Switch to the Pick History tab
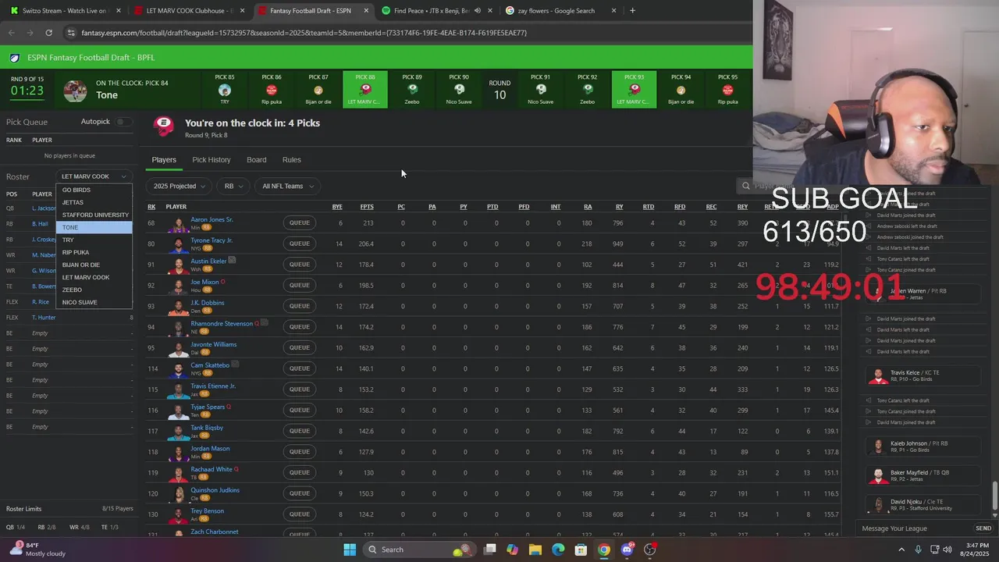999x562 pixels. coord(212,159)
